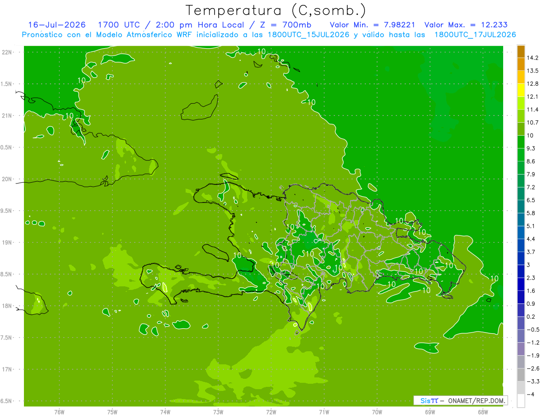Click the 'ONAMET/REP.DOM.' credit label

pyautogui.click(x=477, y=400)
